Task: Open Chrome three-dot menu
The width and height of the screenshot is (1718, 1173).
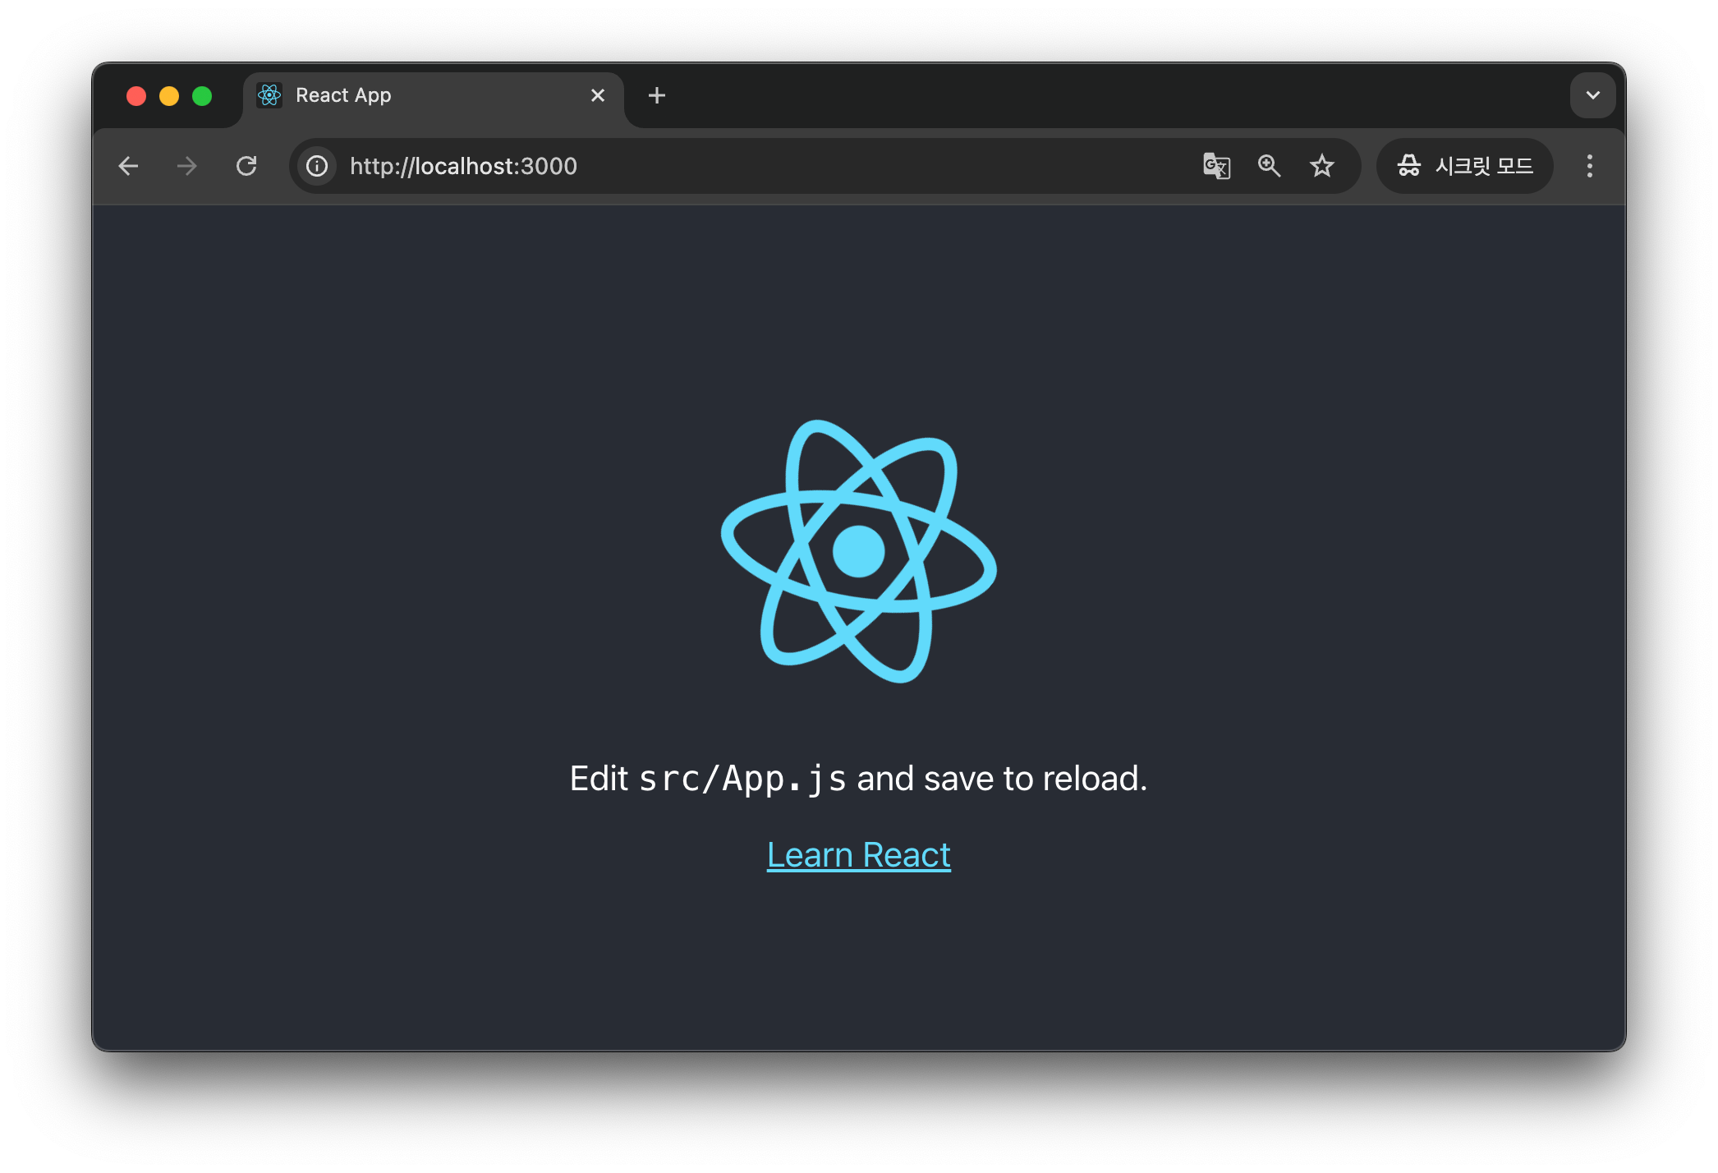Action: tap(1589, 166)
